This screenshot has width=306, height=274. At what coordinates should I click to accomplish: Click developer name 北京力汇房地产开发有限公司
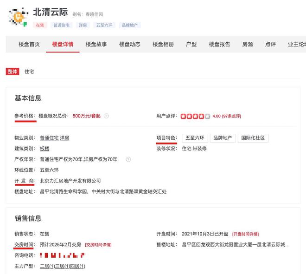(x=70, y=181)
